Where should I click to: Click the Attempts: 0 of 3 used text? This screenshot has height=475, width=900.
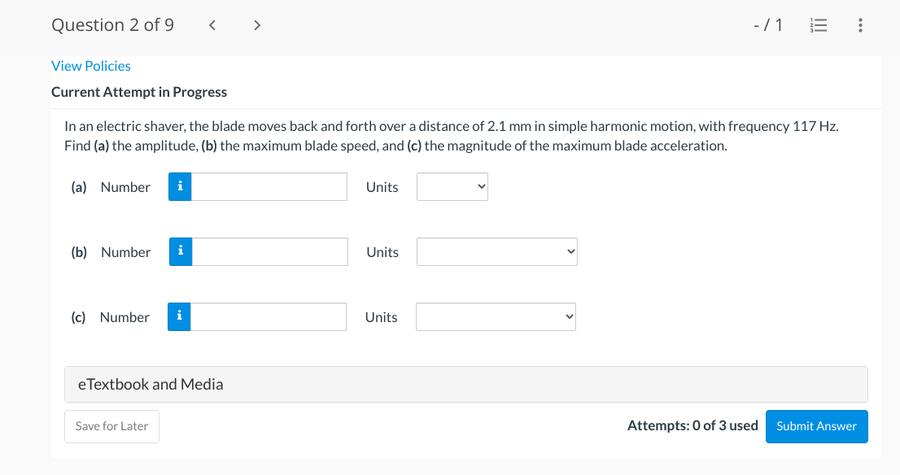click(x=692, y=425)
